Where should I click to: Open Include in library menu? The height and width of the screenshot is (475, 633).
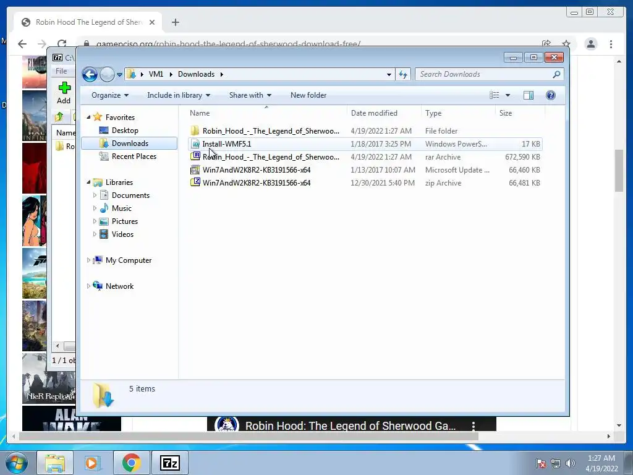click(179, 95)
